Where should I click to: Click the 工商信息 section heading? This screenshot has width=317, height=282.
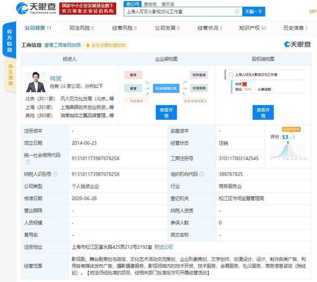tap(32, 45)
